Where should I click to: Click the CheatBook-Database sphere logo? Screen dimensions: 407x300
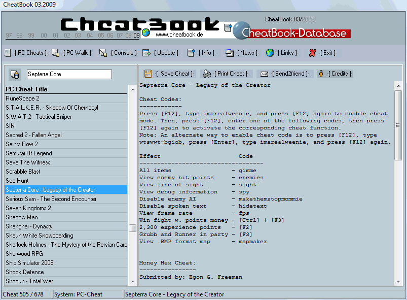coord(241,30)
